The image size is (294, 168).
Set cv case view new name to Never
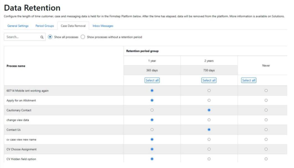[266, 139]
